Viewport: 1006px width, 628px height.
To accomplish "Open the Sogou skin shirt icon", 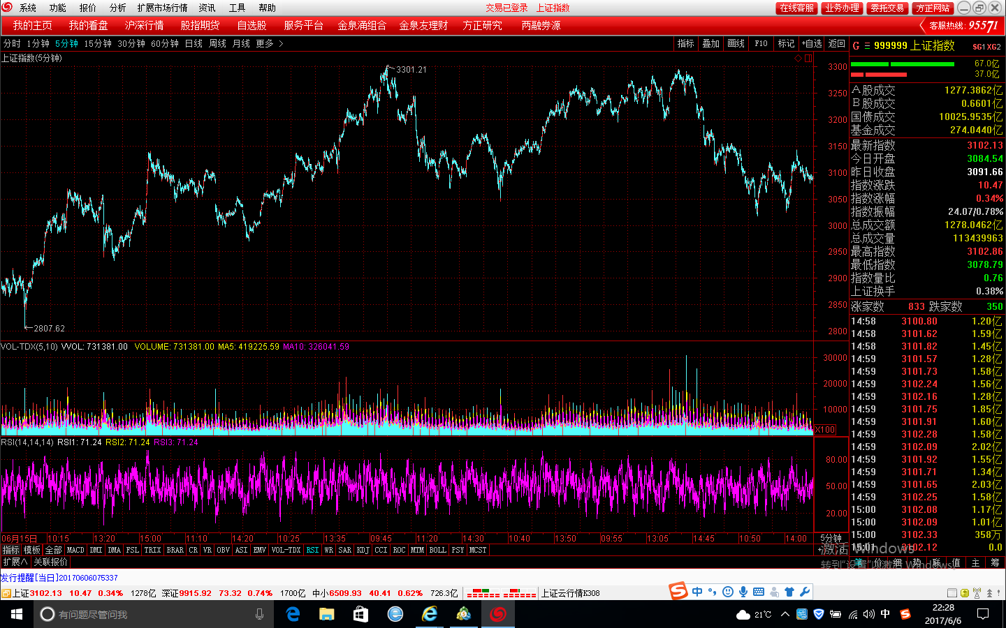I will point(789,592).
